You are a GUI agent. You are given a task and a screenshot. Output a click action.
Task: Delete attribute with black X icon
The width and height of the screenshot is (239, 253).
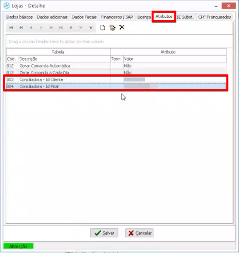click(x=122, y=27)
